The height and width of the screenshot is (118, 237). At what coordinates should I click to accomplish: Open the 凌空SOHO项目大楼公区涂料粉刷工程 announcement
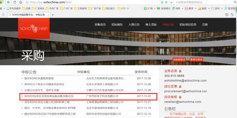[47, 102]
